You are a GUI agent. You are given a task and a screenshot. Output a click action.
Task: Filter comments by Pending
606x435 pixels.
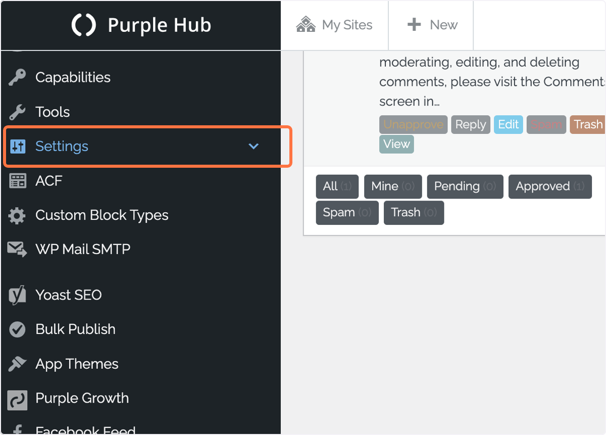pos(465,186)
